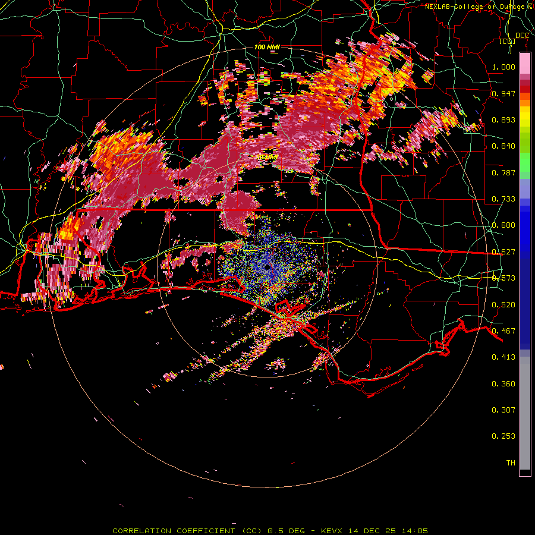Click the CORRELATION COEFFICIENT caption text
The height and width of the screenshot is (535, 535).
[x=174, y=531]
